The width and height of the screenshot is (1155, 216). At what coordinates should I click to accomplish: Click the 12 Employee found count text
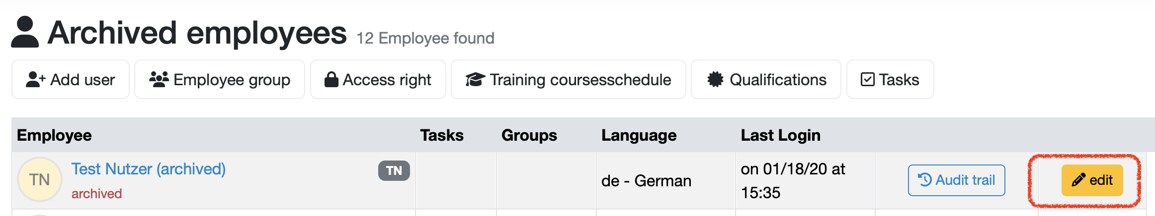tap(425, 38)
